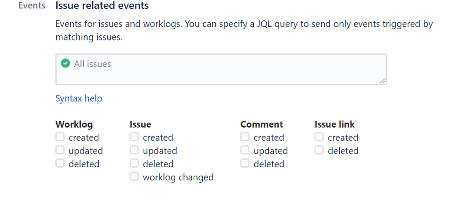Click the Worklog column heading

[74, 124]
